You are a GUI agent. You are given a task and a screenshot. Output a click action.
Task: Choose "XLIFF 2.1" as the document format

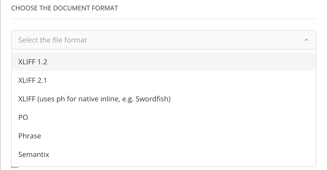click(33, 80)
